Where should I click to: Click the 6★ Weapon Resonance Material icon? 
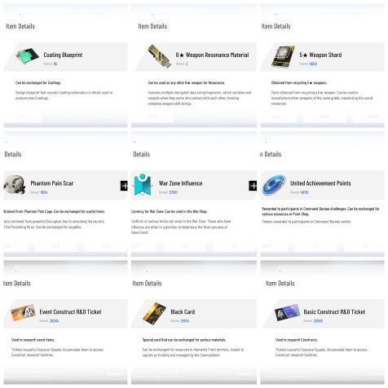160,56
